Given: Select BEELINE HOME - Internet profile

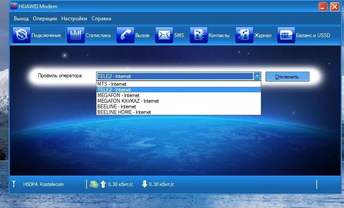Looking at the screenshot, I should point(178,112).
